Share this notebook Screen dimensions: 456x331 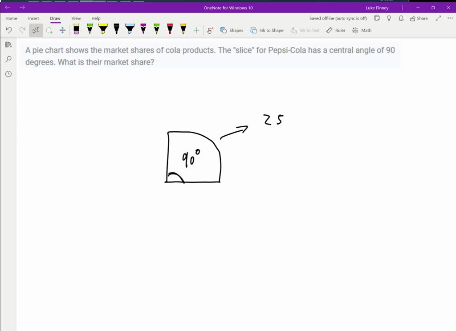(x=419, y=18)
